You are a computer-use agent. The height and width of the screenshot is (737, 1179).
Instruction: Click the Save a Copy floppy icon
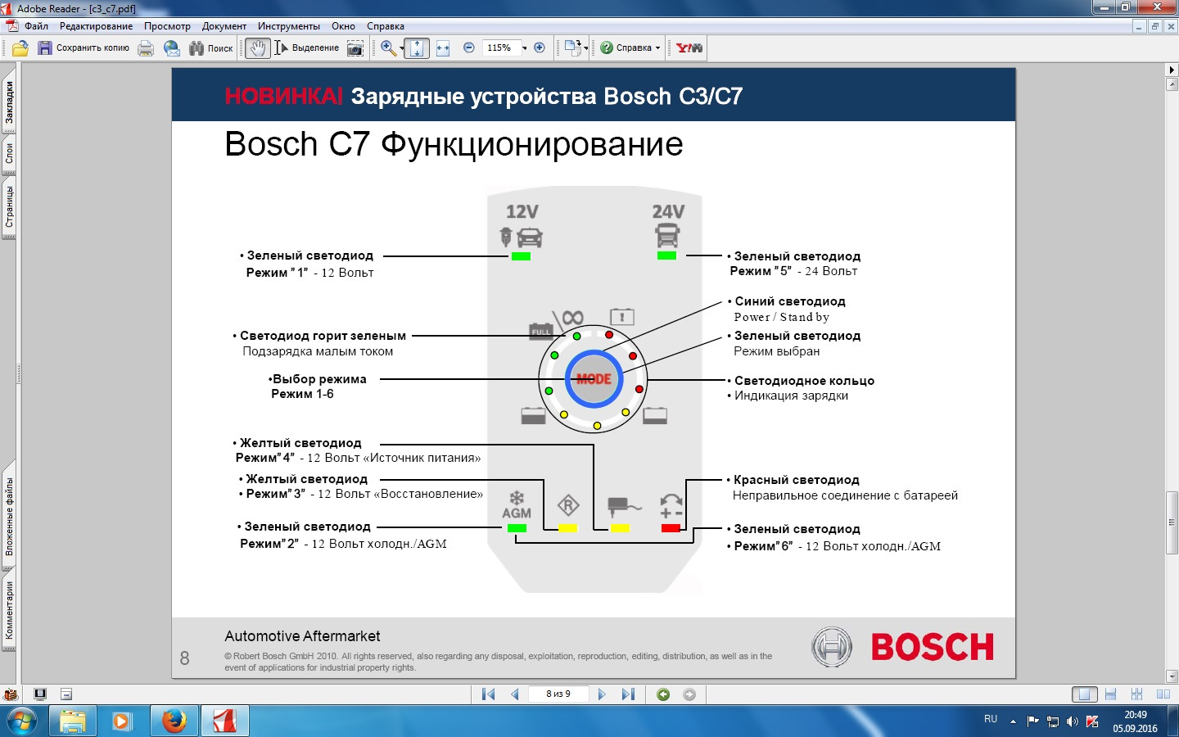(x=45, y=48)
